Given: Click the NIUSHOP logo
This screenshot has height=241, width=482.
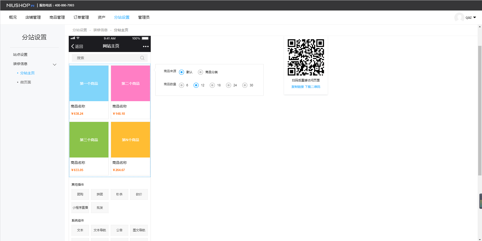Looking at the screenshot, I should pos(20,5).
